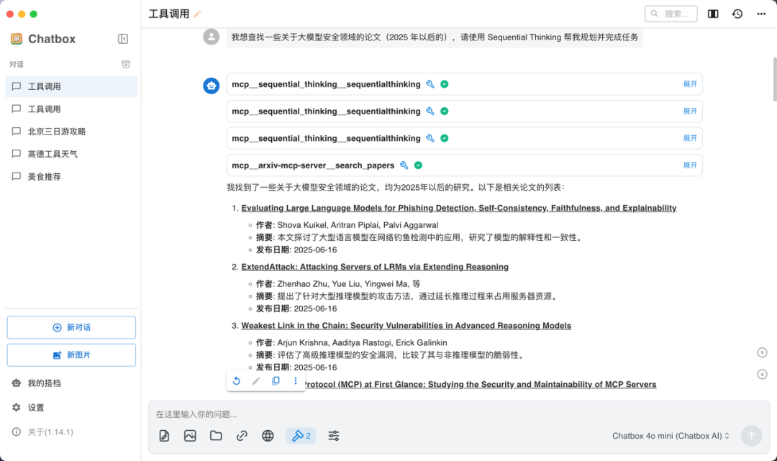Enable web browsing via the globe icon
777x461 pixels.
pyautogui.click(x=268, y=435)
